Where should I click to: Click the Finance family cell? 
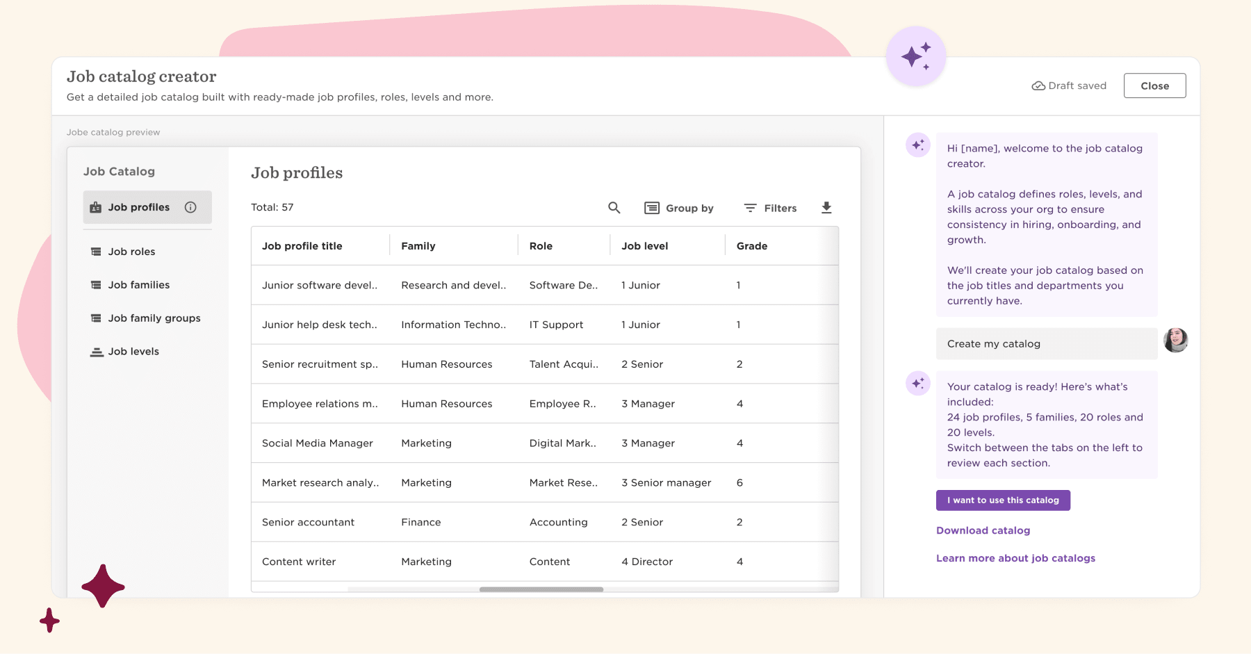[x=421, y=523]
